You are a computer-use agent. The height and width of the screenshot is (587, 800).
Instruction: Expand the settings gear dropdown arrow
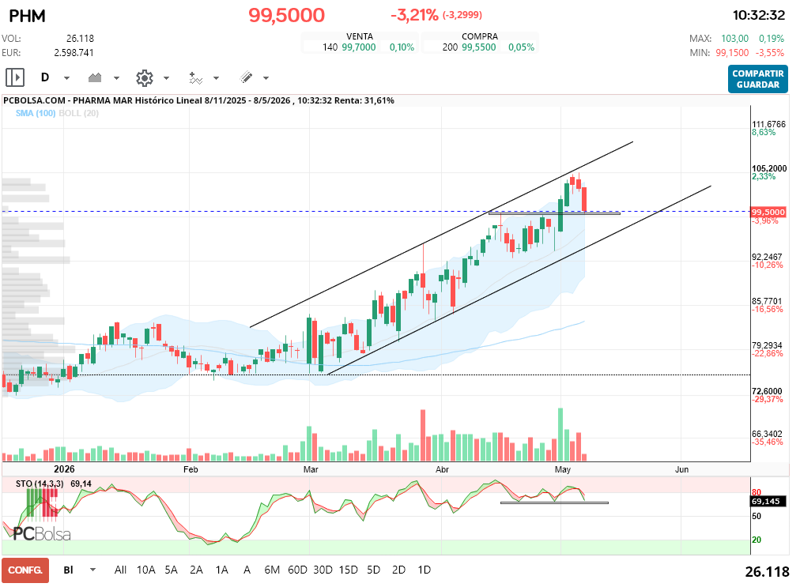click(x=166, y=78)
